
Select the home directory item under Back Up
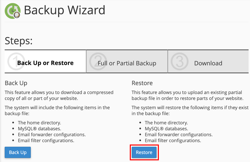coord(39,123)
